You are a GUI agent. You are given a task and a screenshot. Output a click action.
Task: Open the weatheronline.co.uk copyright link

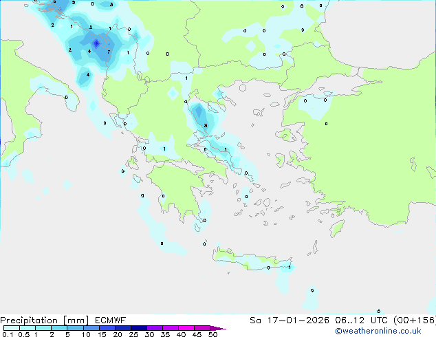click(x=378, y=331)
